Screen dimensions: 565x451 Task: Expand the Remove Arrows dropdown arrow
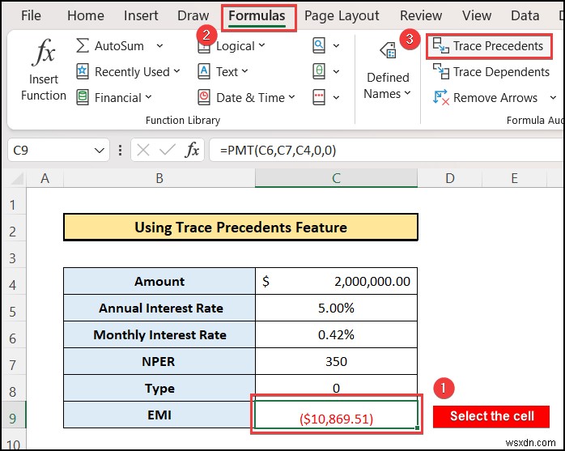click(x=553, y=97)
